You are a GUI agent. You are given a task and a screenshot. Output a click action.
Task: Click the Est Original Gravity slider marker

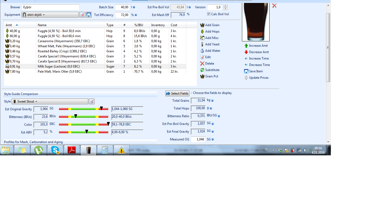tap(101, 108)
